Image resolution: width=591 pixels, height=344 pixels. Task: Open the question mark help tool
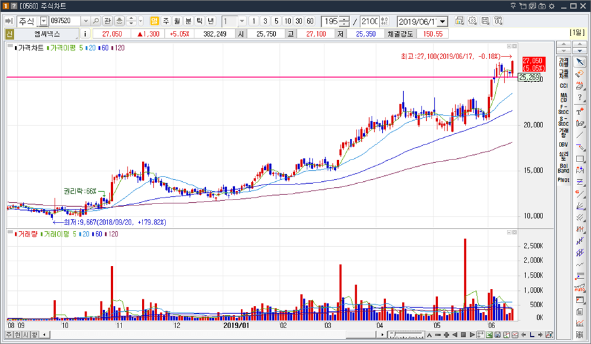580,98
